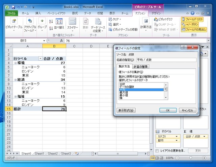Check レイアウトの更新を保留 checkbox

(x=157, y=151)
